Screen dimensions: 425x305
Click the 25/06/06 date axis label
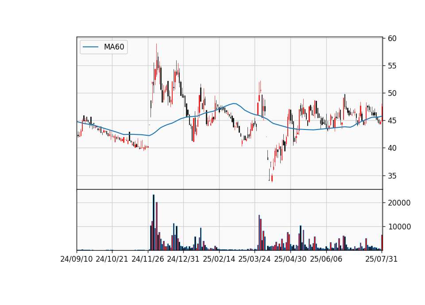(x=326, y=259)
